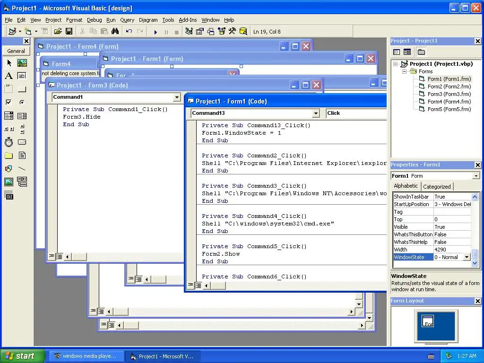
Task: Switch Form1 code window to Procedure View
Action: [191, 285]
